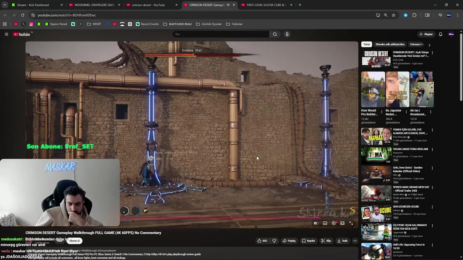Open YouTube notifications bell

click(x=441, y=34)
